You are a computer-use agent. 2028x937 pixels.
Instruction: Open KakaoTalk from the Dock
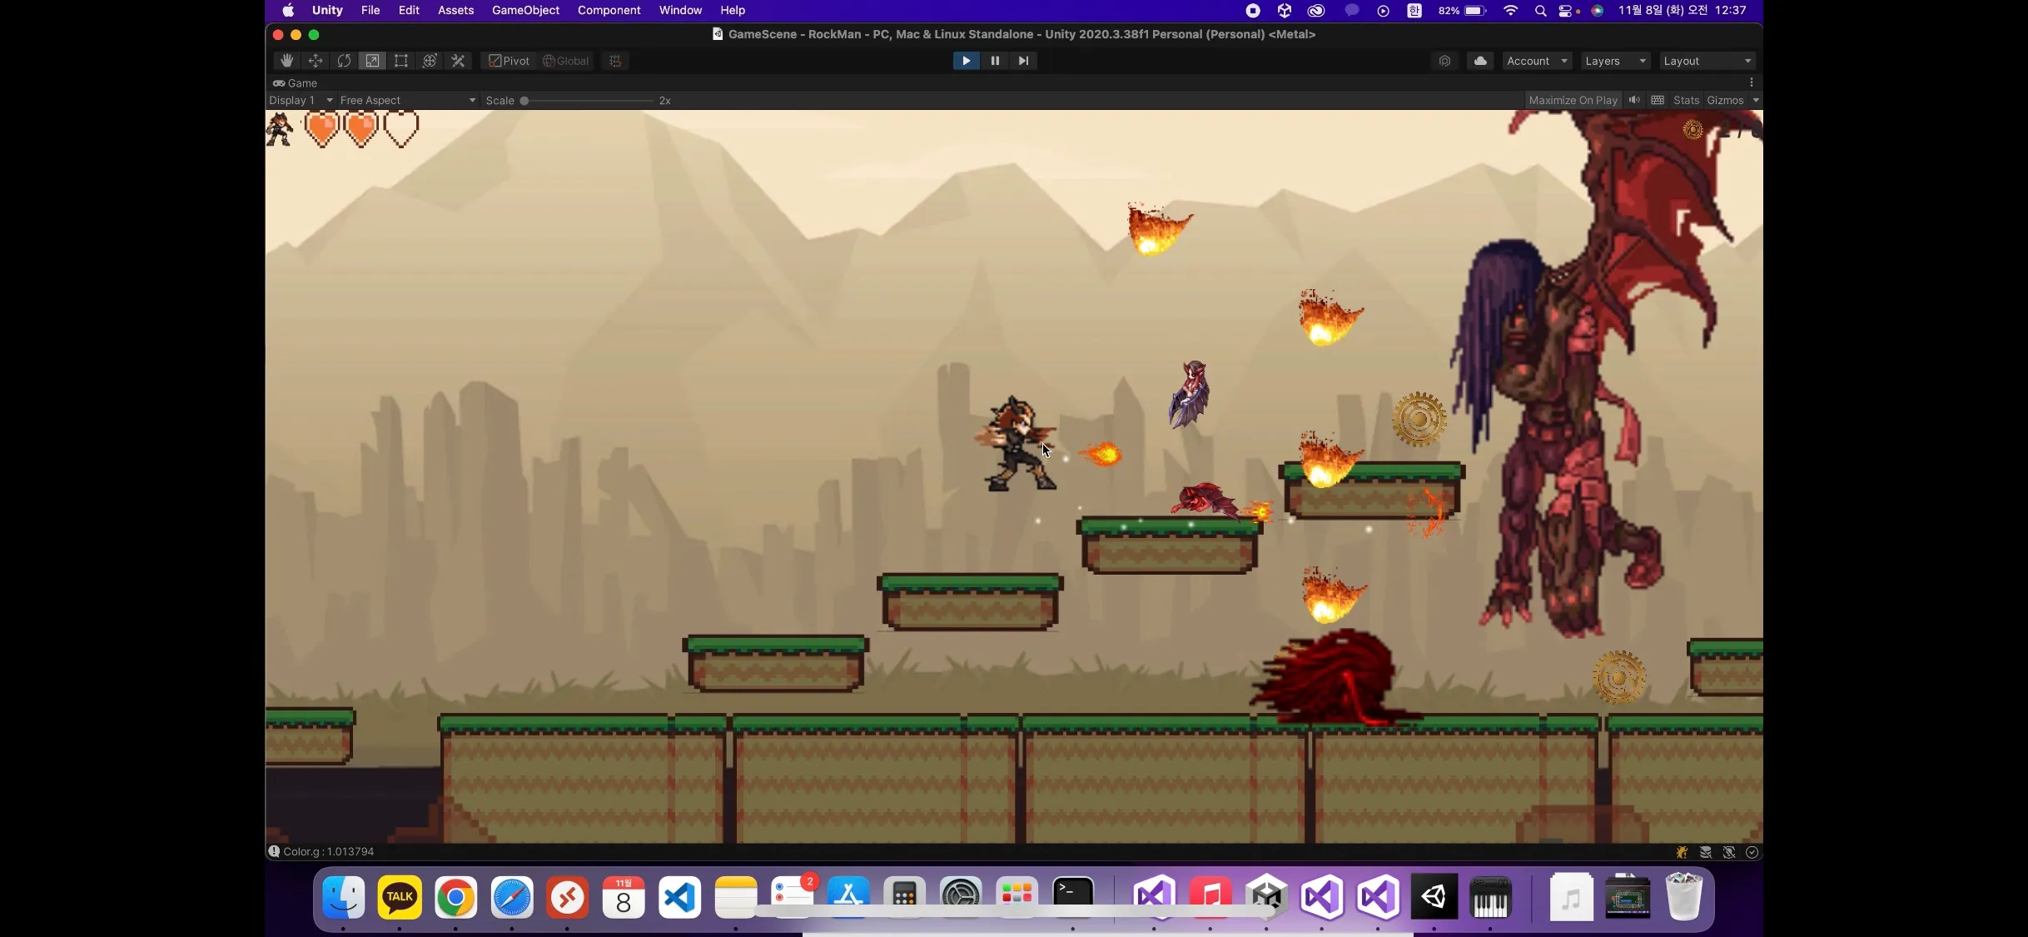point(400,897)
